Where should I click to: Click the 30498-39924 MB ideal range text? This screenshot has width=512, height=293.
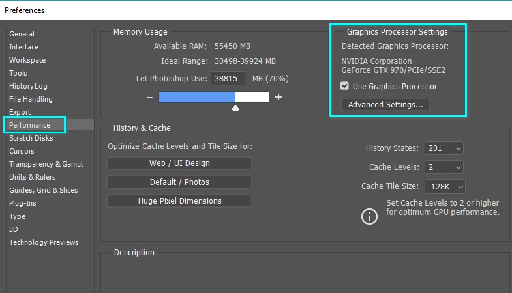[245, 61]
